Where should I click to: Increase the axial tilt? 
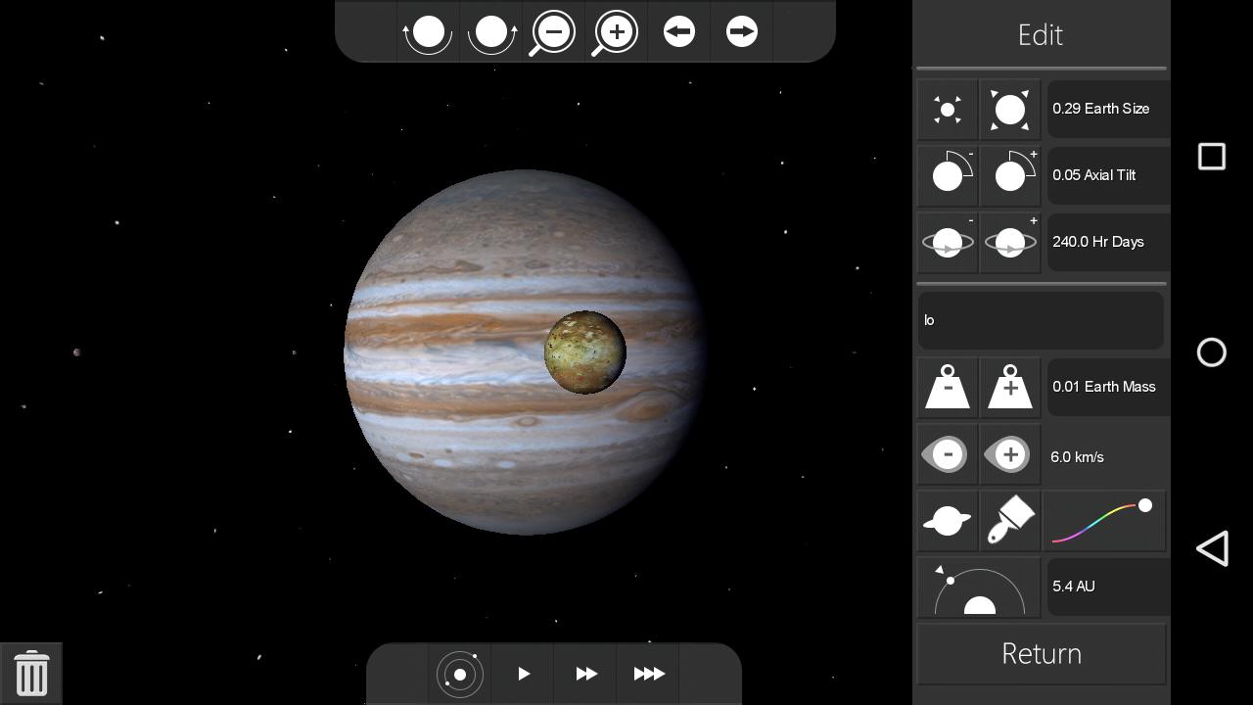point(1010,176)
